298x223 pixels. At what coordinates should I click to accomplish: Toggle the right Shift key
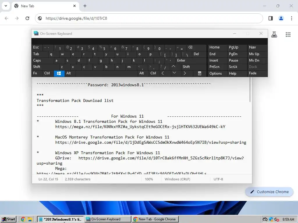click(194, 67)
